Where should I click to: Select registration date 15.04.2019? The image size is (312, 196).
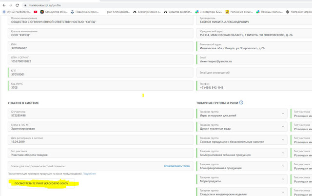(18, 142)
